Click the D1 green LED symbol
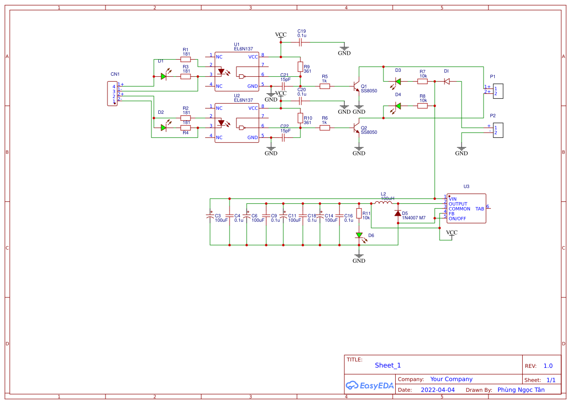571x404 pixels. click(164, 77)
